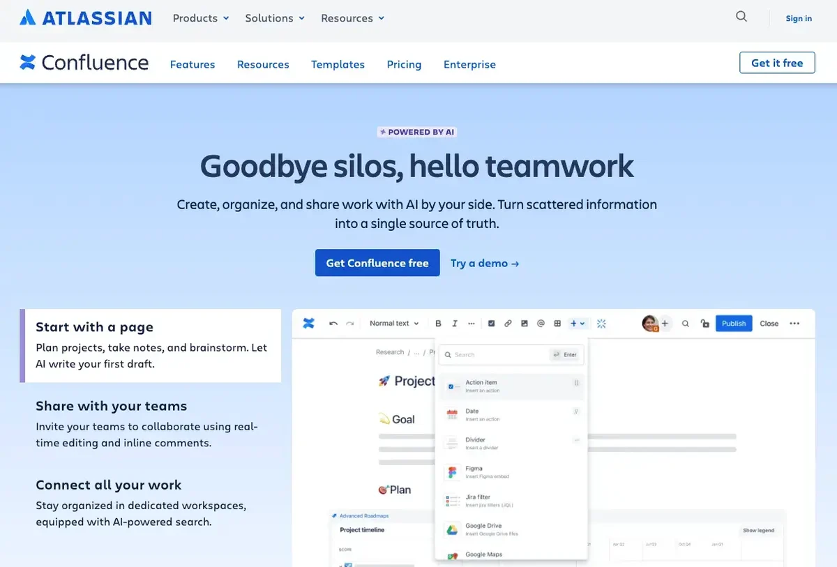837x567 pixels.
Task: Click the search magnifier icon in Atlassian header
Action: [x=741, y=17]
